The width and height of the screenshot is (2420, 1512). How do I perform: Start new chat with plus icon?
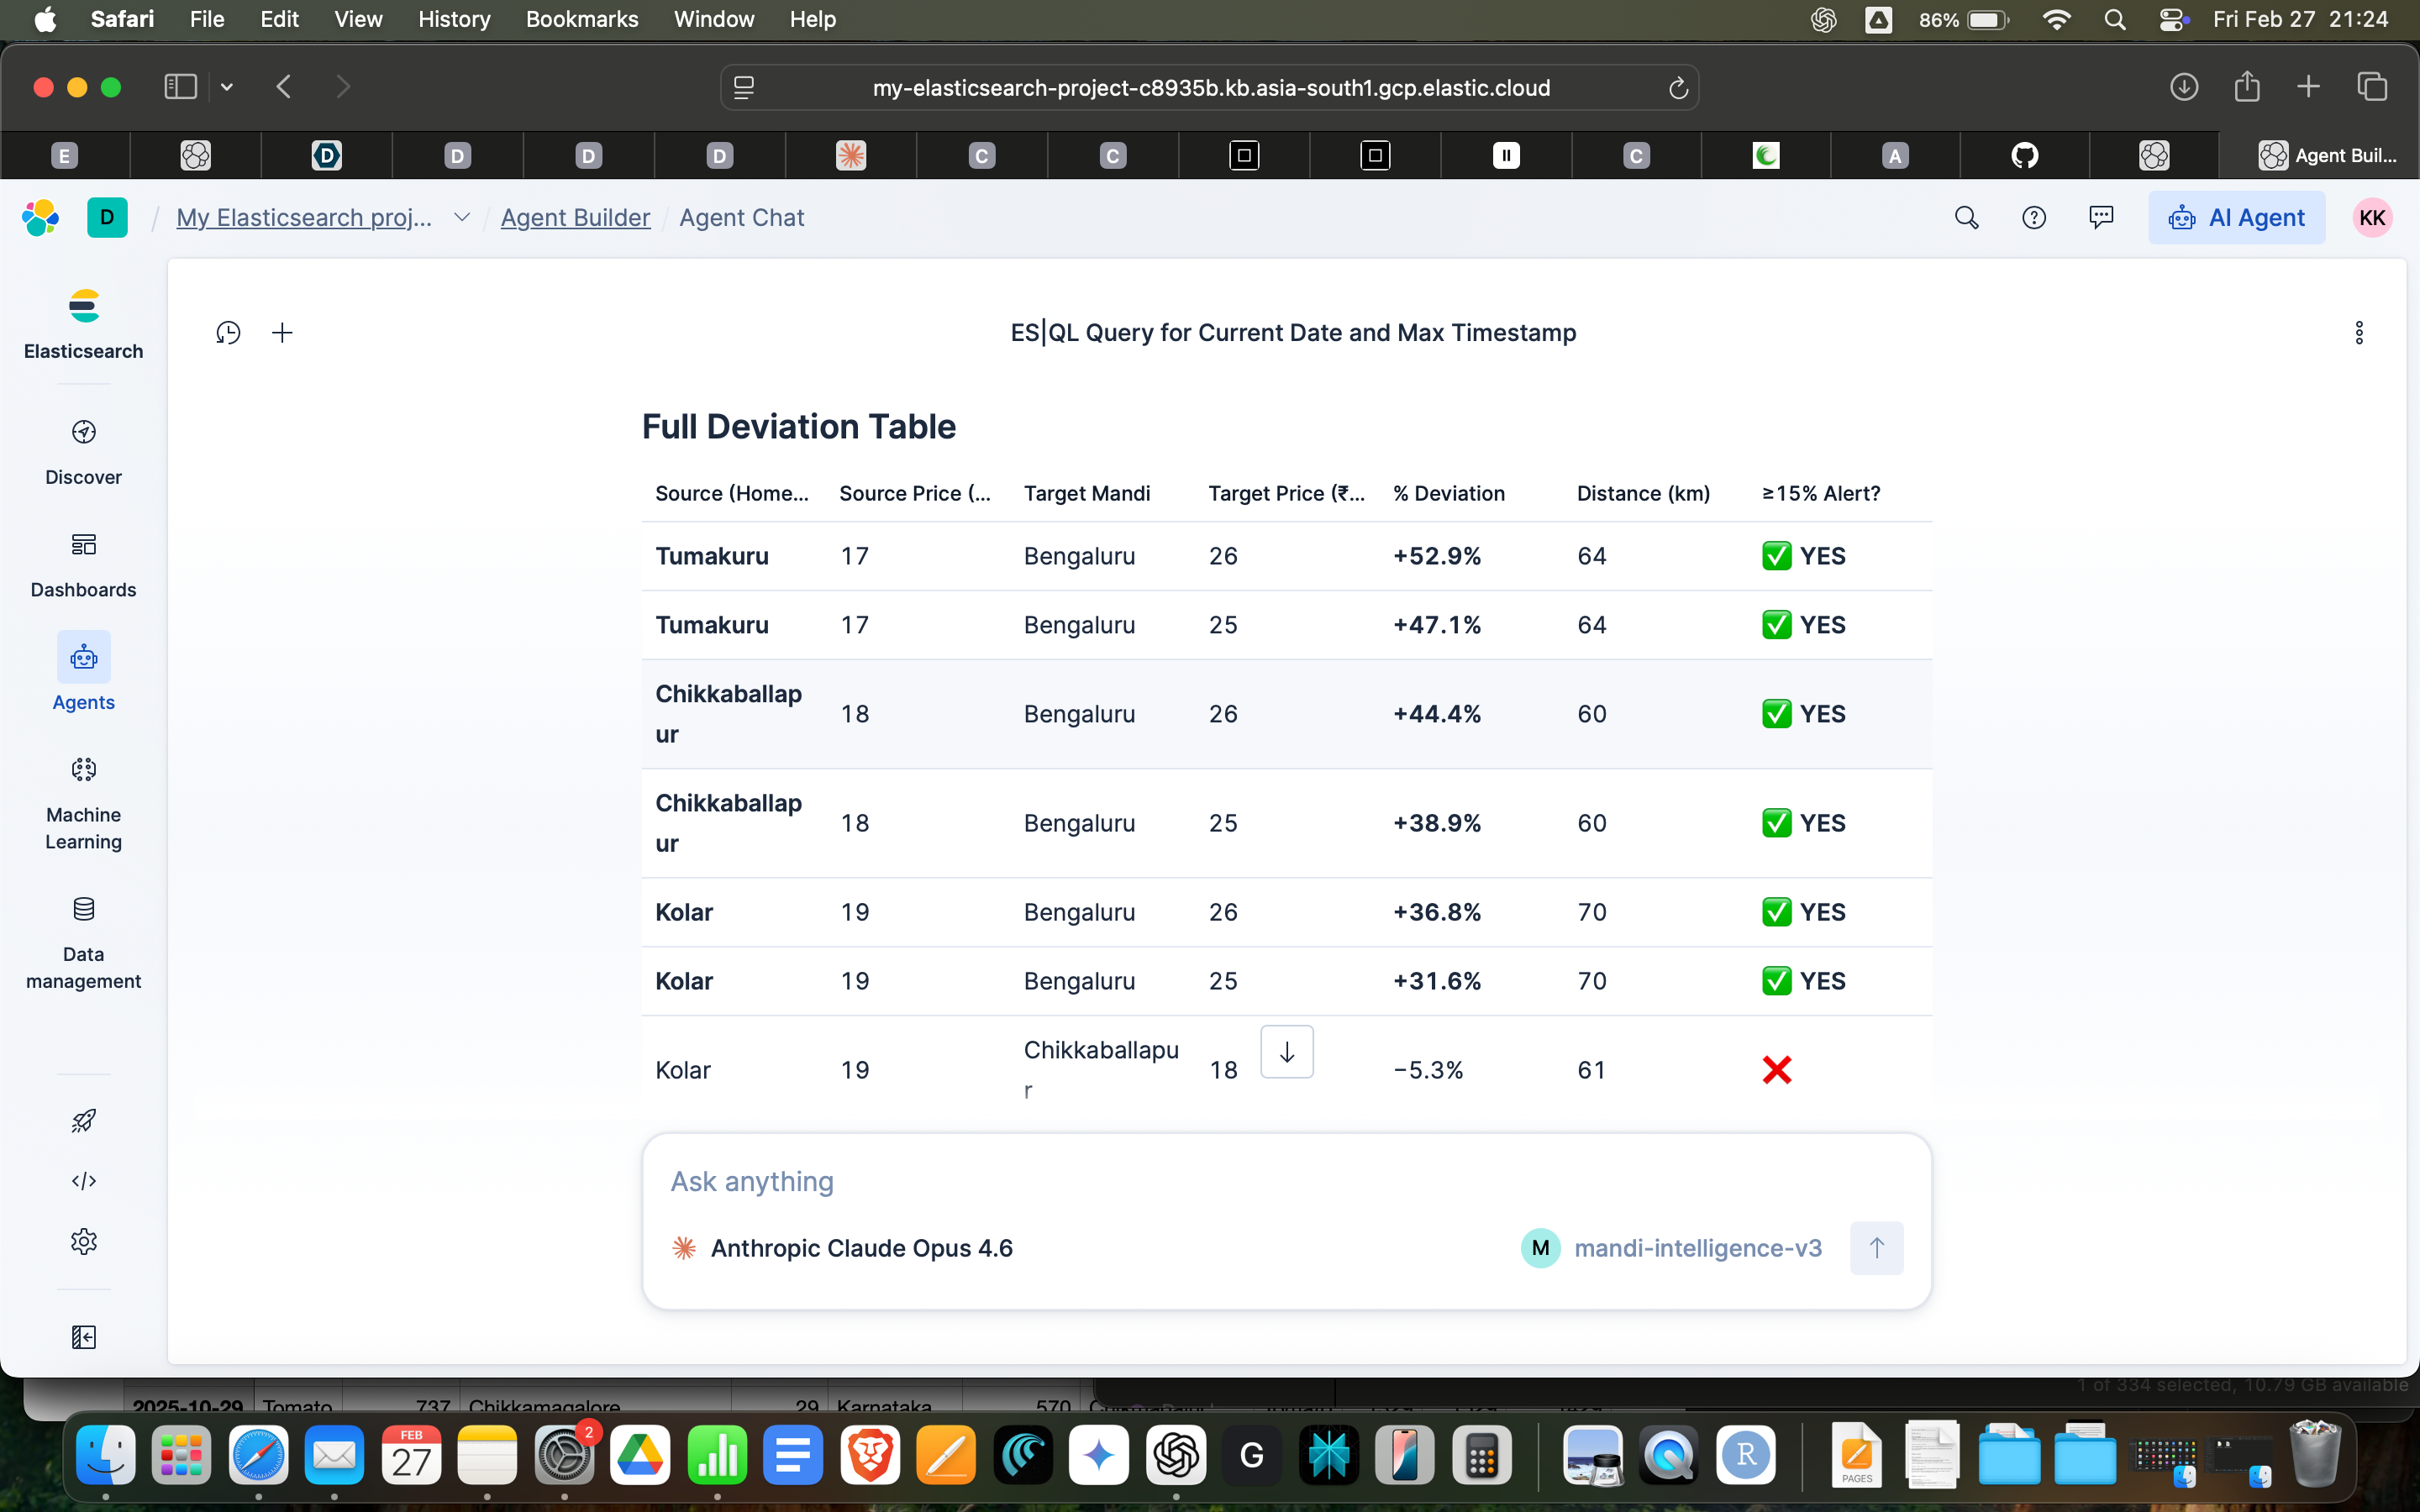point(282,333)
